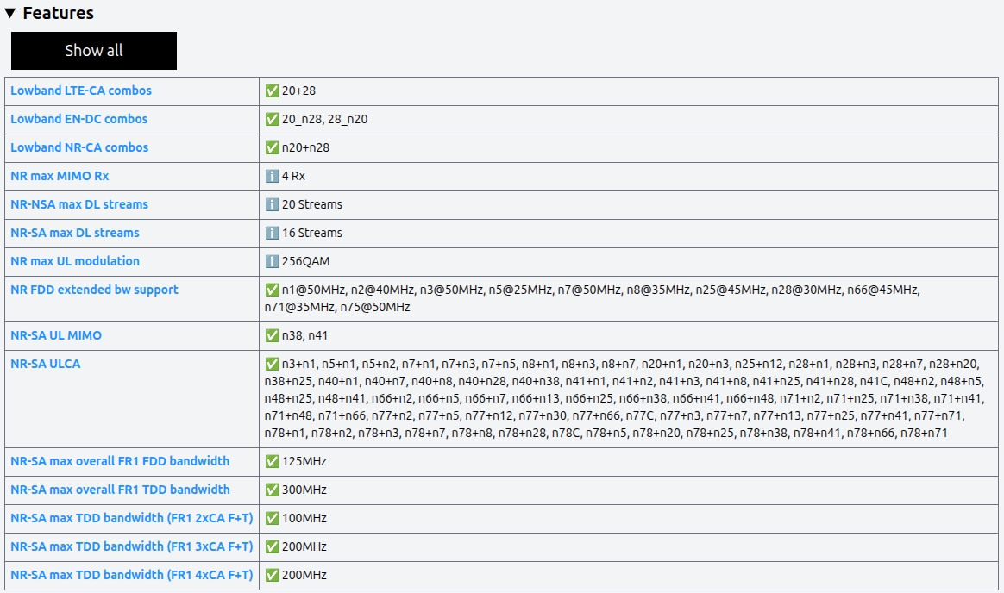Click the NR-SA ULCA link
The width and height of the screenshot is (1004, 593).
[x=46, y=364]
